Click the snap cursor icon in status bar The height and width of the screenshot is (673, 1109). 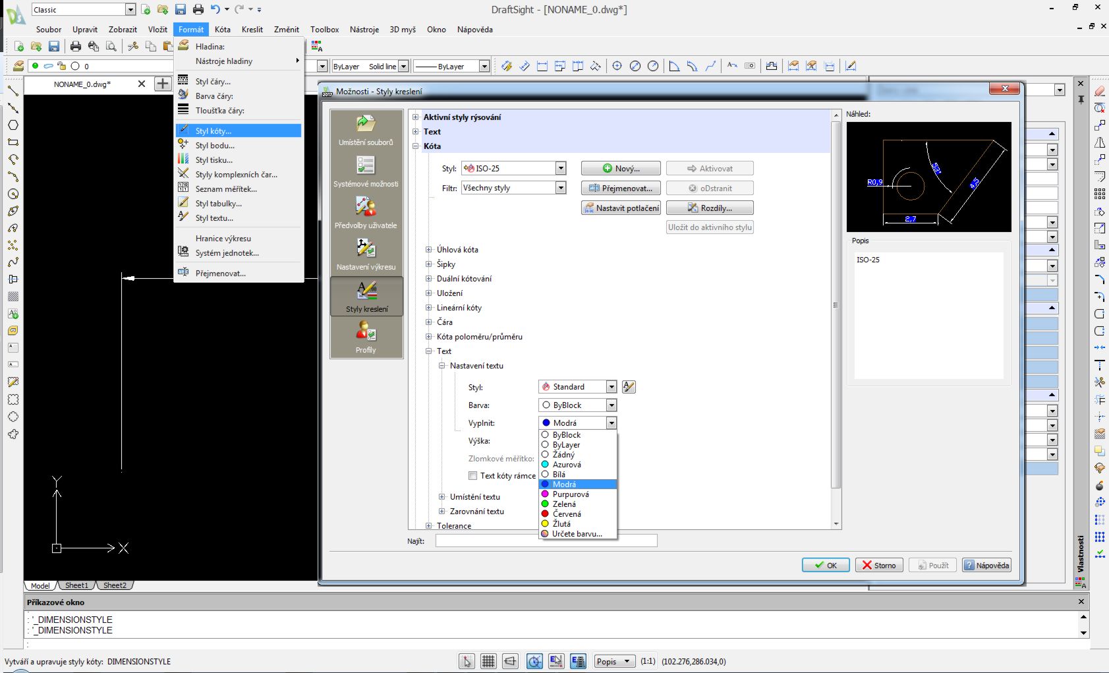coord(467,661)
